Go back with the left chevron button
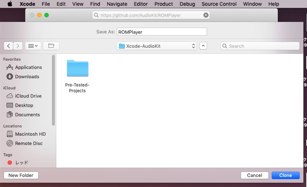Image resolution: width=307 pixels, height=187 pixels. click(x=8, y=46)
